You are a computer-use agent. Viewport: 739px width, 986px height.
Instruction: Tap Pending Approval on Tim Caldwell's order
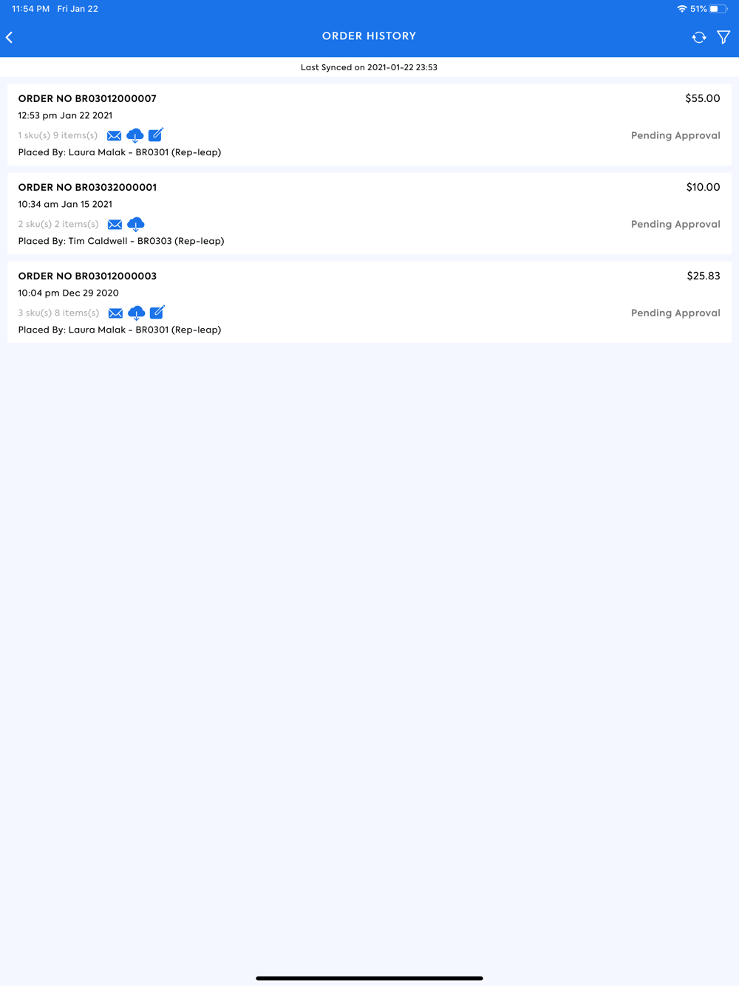(x=675, y=225)
